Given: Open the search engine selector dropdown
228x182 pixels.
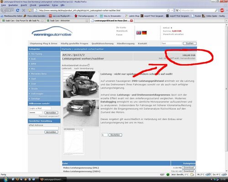Looking at the screenshot, I should tap(178, 10).
